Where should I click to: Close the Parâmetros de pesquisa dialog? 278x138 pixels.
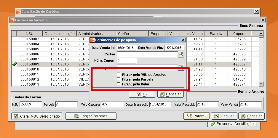pyautogui.click(x=183, y=40)
